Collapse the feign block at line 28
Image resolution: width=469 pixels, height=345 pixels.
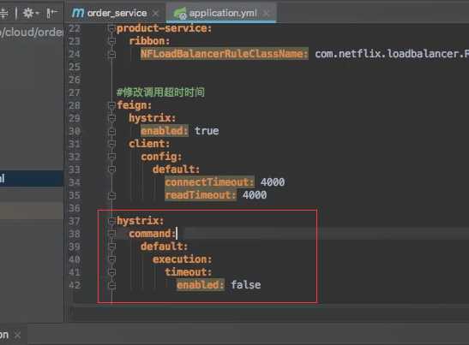tap(111, 105)
